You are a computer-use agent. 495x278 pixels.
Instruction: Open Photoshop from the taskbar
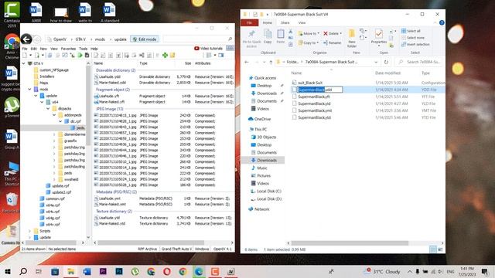tap(119, 271)
